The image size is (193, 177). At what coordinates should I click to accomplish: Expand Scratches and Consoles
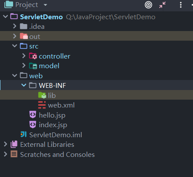[5, 154]
